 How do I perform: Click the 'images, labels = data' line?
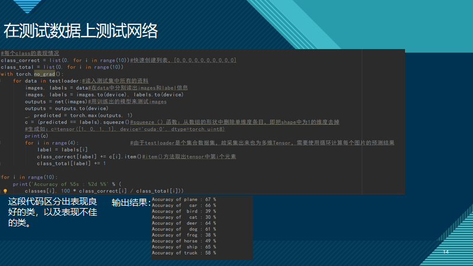pyautogui.click(x=56, y=87)
